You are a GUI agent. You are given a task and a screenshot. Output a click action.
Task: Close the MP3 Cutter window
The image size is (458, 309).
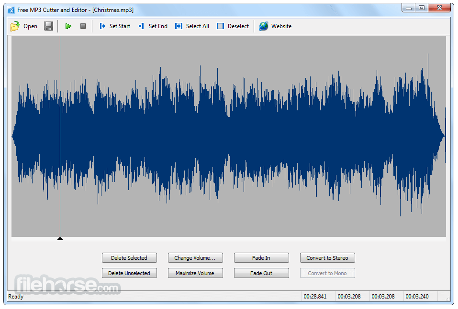[x=439, y=8]
